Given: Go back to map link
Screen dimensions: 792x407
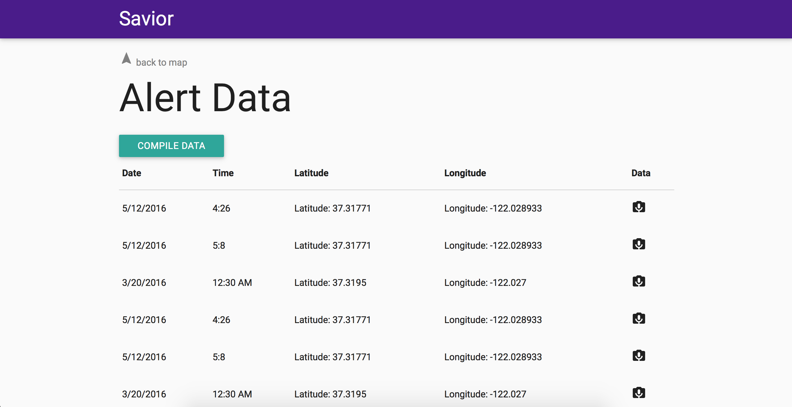Looking at the screenshot, I should (x=161, y=62).
